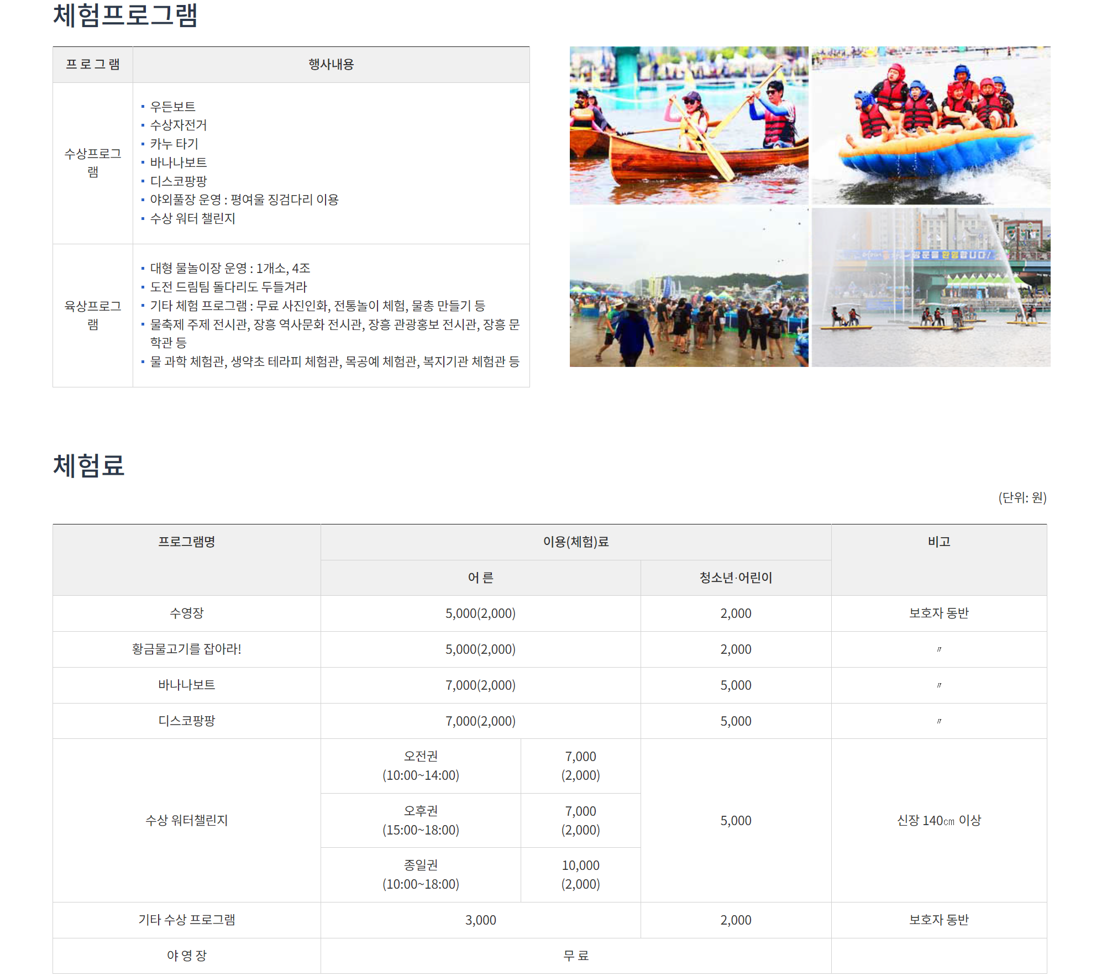Click the canoe rowing photo
Image resolution: width=1112 pixels, height=976 pixels.
pyautogui.click(x=688, y=125)
